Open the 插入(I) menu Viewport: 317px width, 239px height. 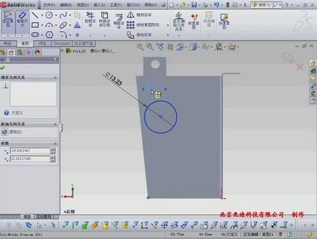coord(99,4)
